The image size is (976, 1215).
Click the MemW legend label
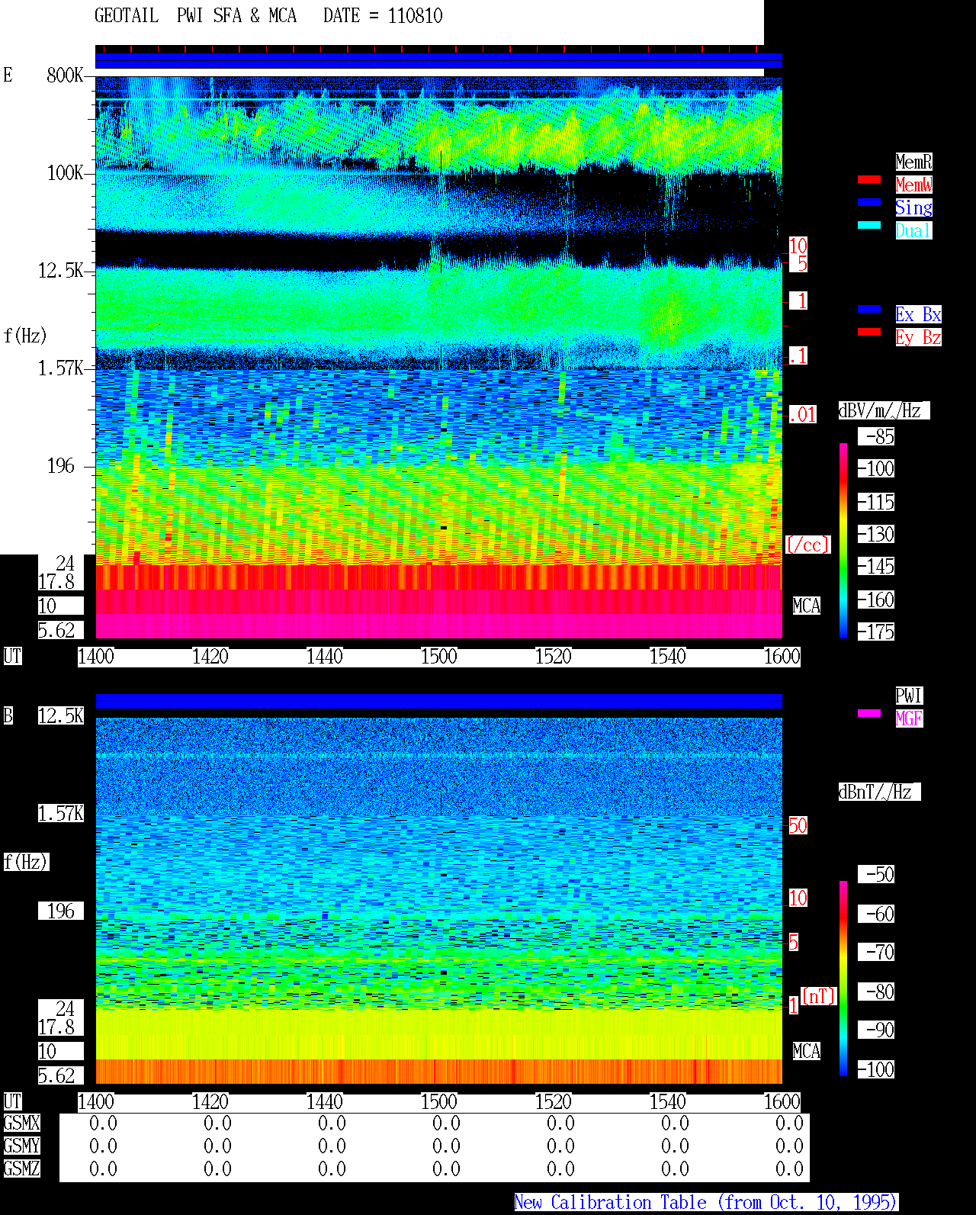pyautogui.click(x=913, y=185)
